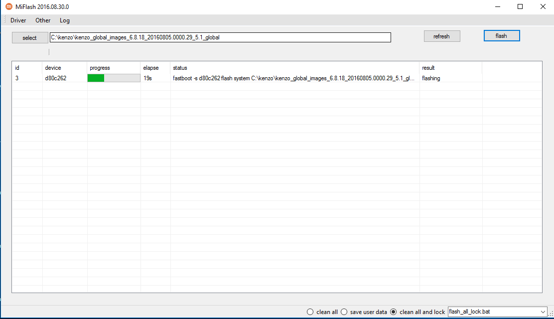Click the refresh button
The width and height of the screenshot is (554, 319).
click(441, 36)
